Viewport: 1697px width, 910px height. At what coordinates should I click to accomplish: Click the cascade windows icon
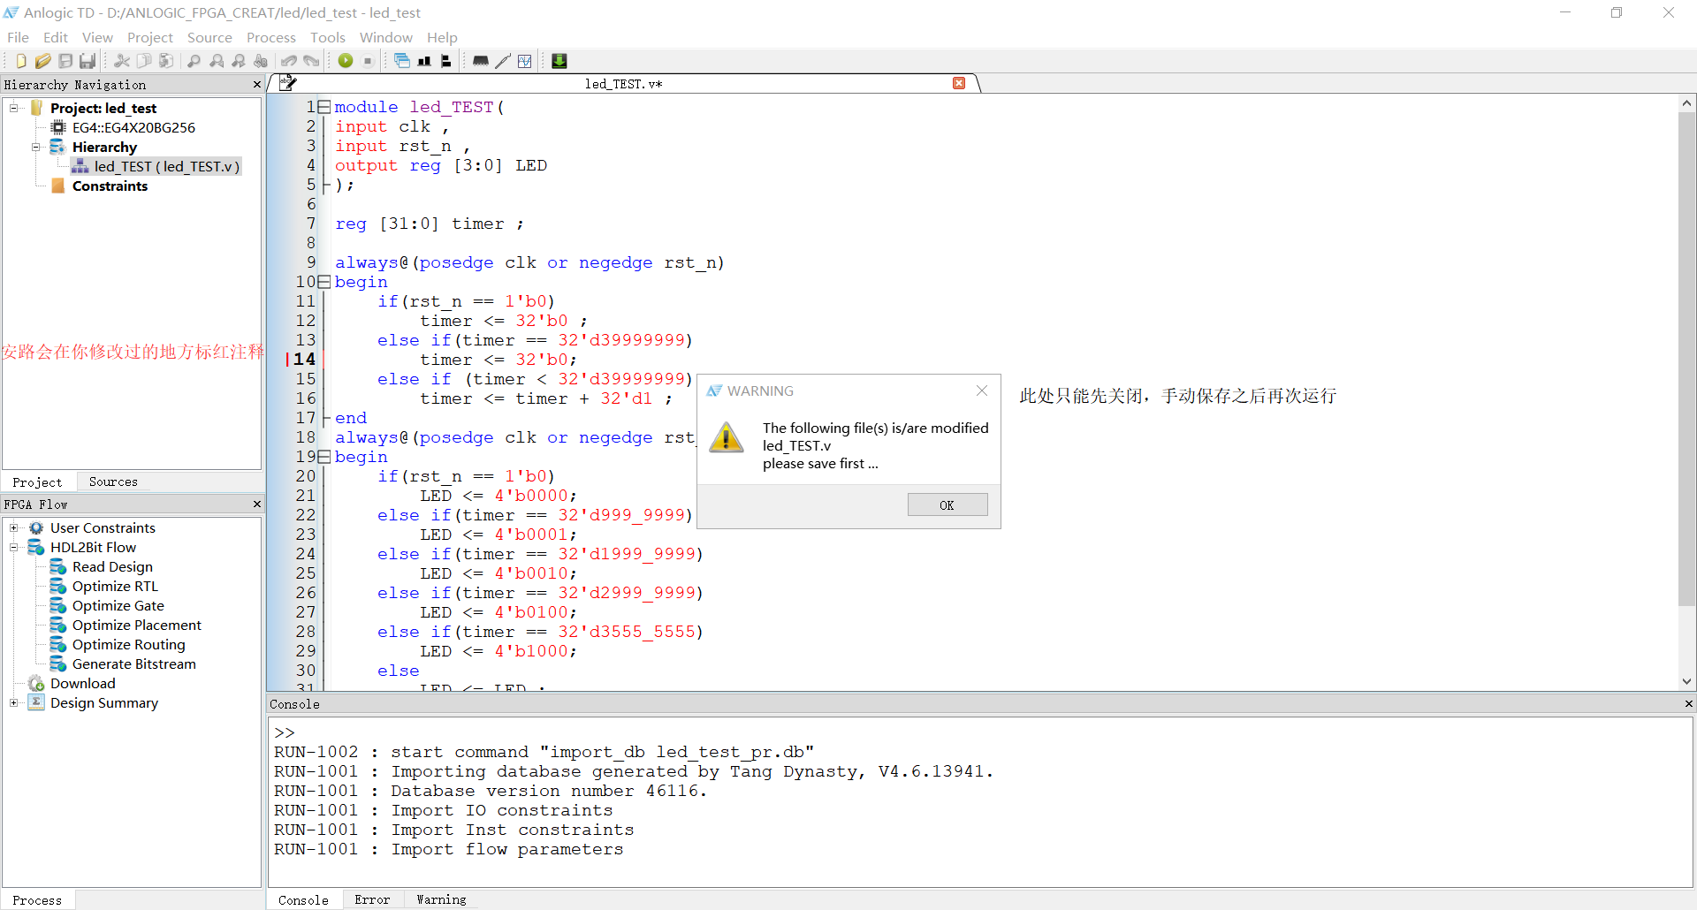402,61
